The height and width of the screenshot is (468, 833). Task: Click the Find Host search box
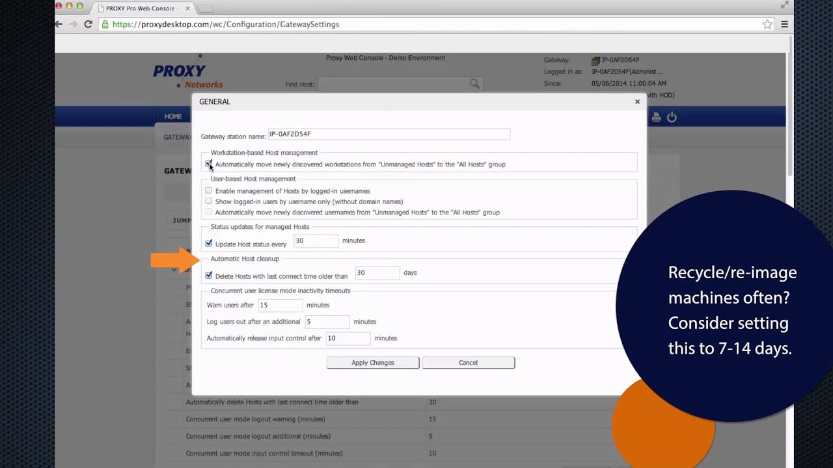tap(399, 84)
